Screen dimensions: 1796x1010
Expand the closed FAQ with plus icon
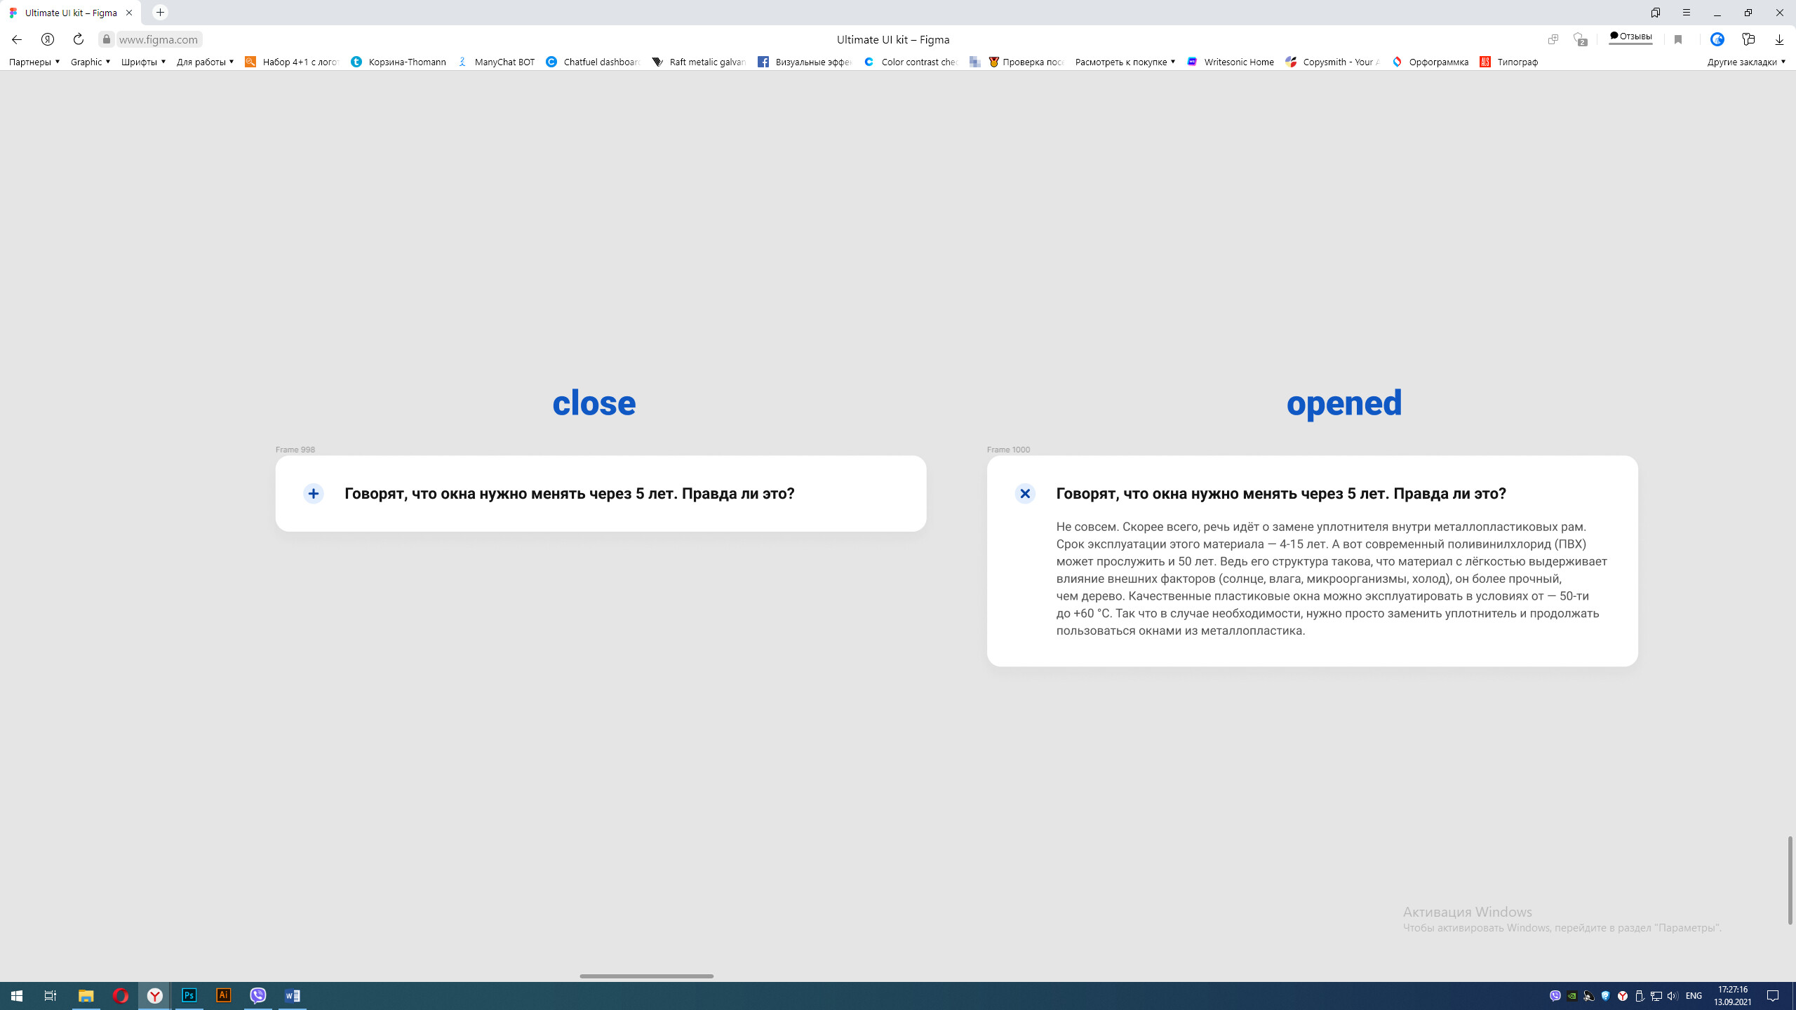[x=313, y=494]
